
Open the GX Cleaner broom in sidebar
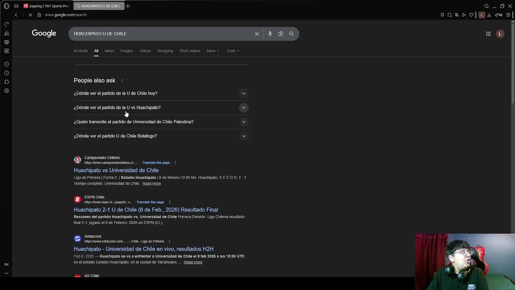point(6,33)
